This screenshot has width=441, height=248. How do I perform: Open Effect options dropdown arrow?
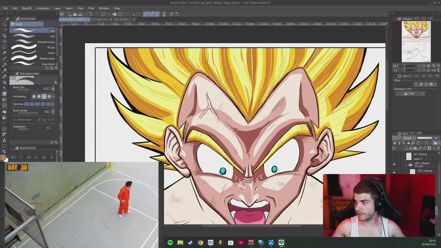[436, 84]
